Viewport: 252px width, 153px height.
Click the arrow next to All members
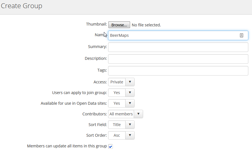tap(138, 114)
